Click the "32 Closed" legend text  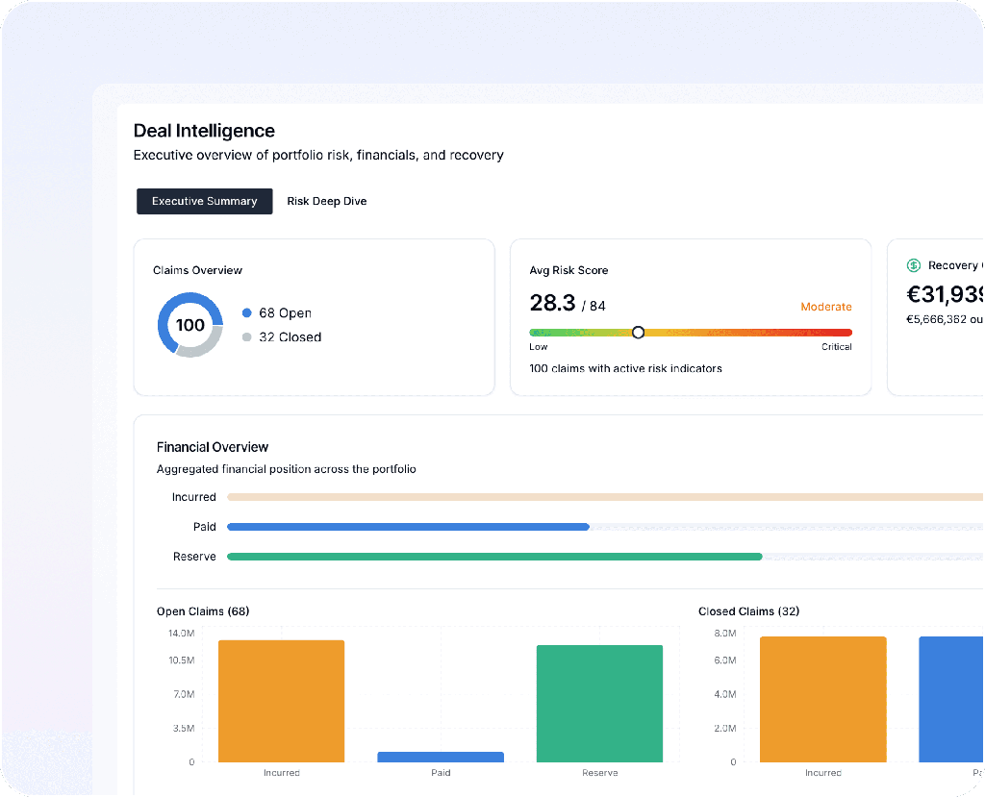click(x=290, y=337)
